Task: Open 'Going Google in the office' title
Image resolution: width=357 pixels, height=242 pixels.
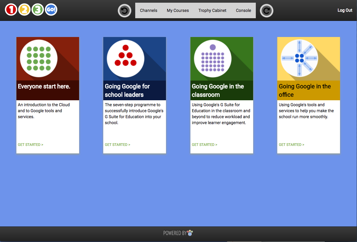Action: pos(305,90)
